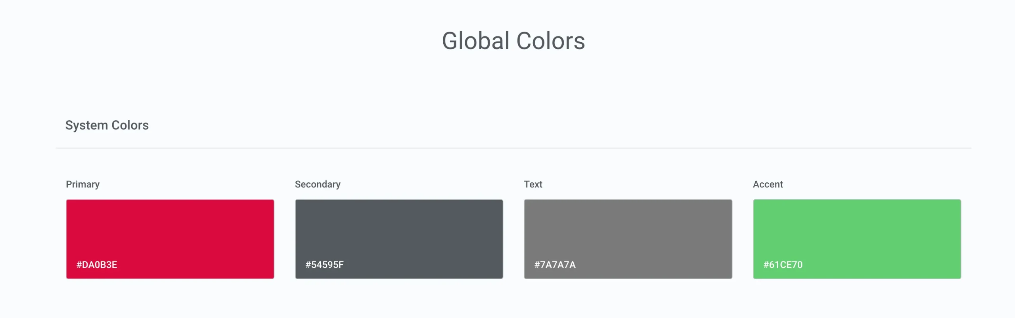The width and height of the screenshot is (1015, 318).
Task: Click the Text label
Action: pyautogui.click(x=533, y=184)
